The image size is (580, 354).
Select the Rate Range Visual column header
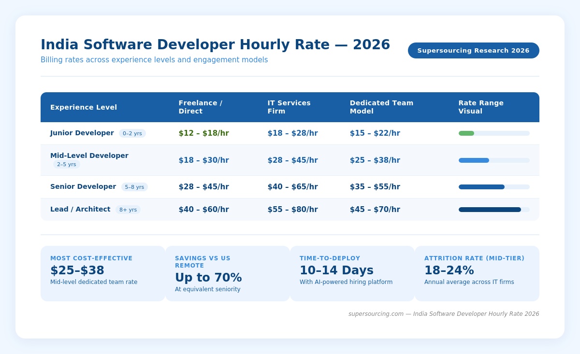tap(481, 107)
